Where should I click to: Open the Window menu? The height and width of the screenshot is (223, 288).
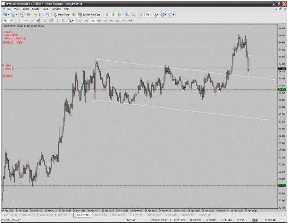56,9
